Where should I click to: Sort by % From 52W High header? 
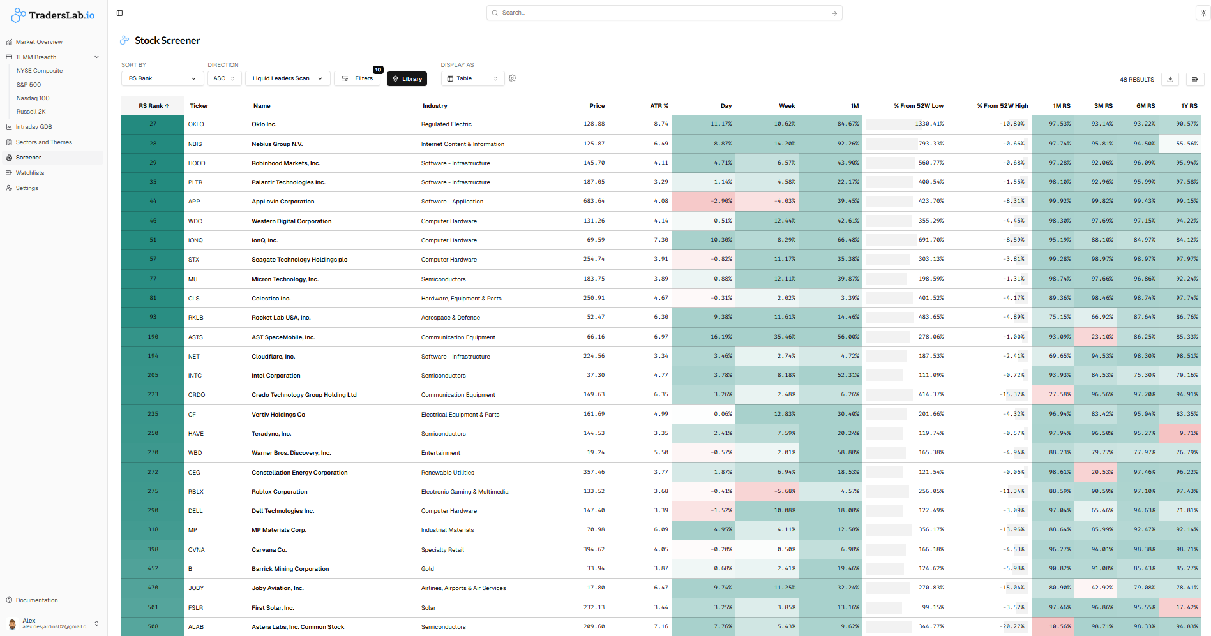[1002, 106]
